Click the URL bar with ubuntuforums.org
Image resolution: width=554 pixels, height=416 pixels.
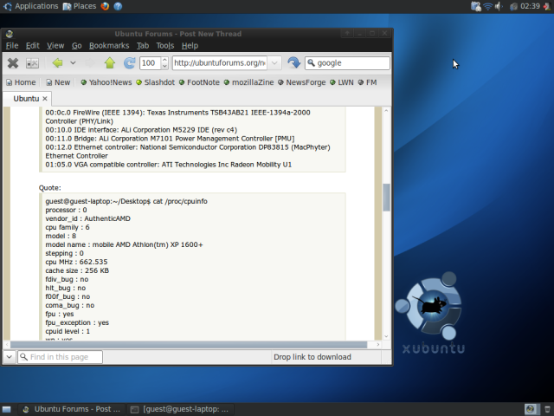click(x=220, y=63)
